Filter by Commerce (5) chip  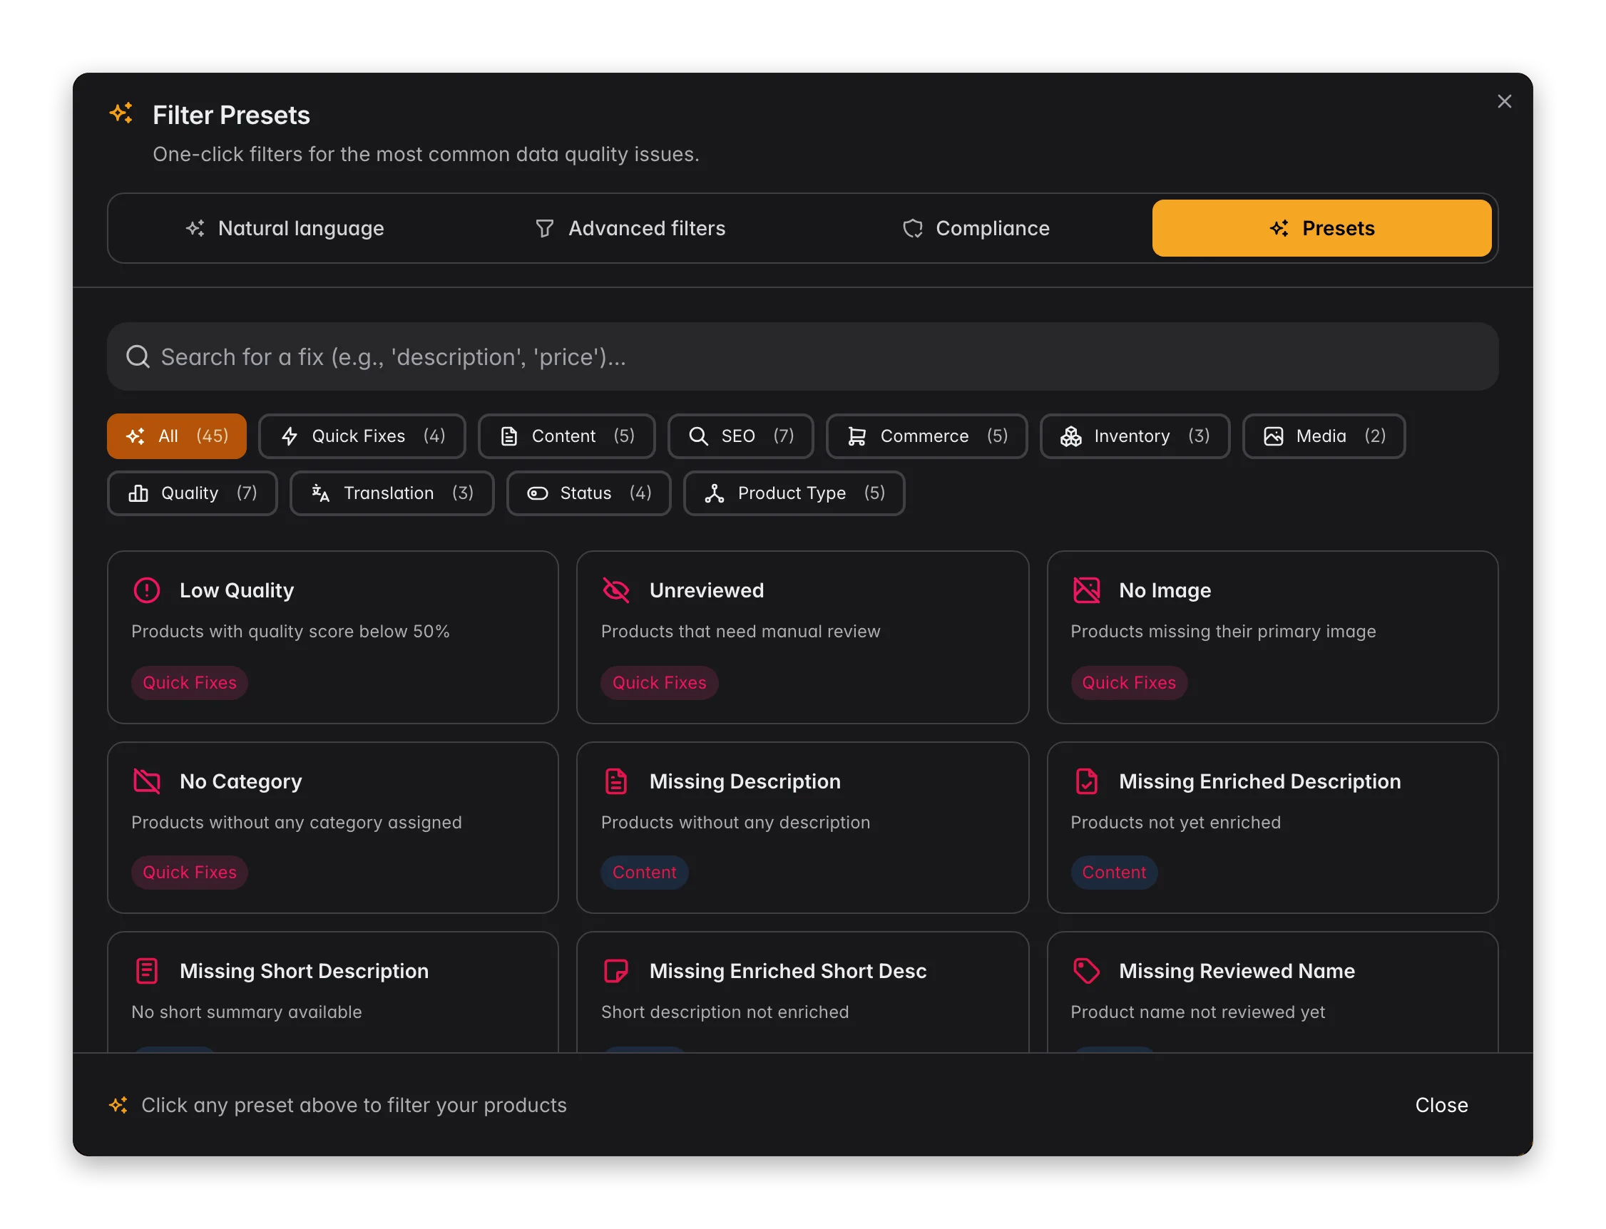pyautogui.click(x=926, y=437)
